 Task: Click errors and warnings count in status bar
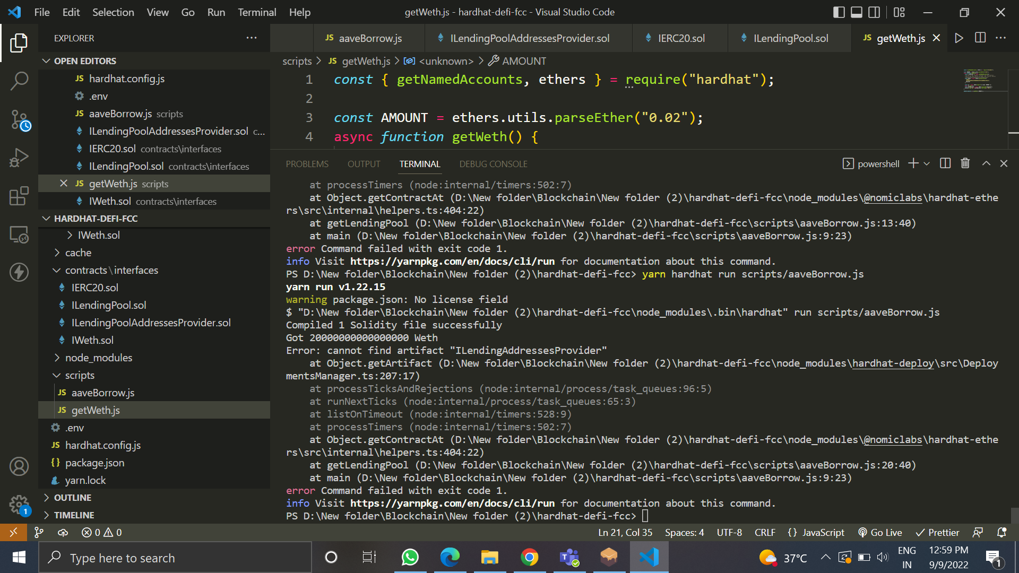click(101, 532)
